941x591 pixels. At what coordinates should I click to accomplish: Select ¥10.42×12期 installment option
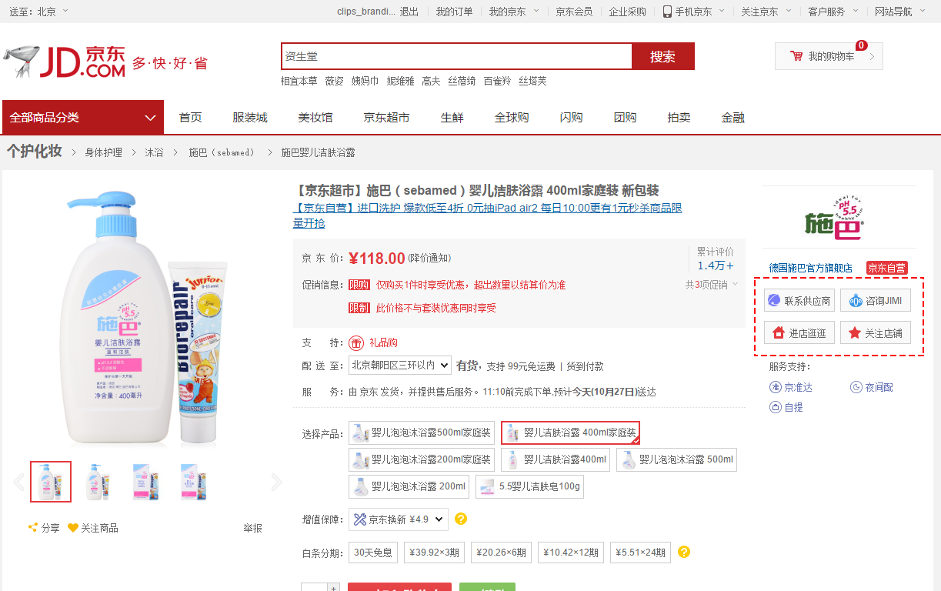tap(571, 553)
